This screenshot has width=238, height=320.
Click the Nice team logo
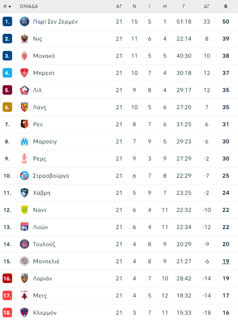point(25,39)
